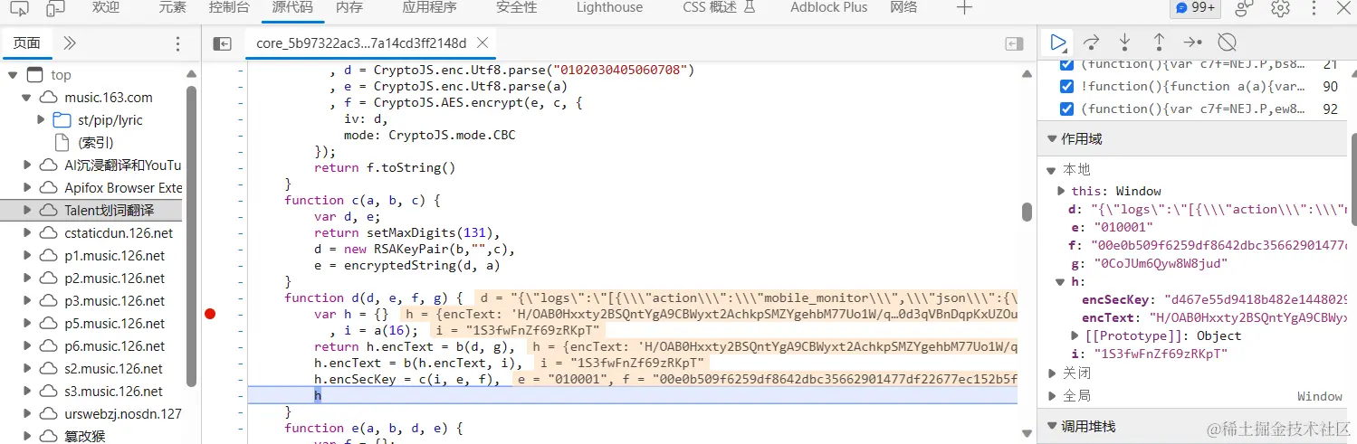
Task: Uncheck breakpoint at line 90
Action: point(1066,87)
